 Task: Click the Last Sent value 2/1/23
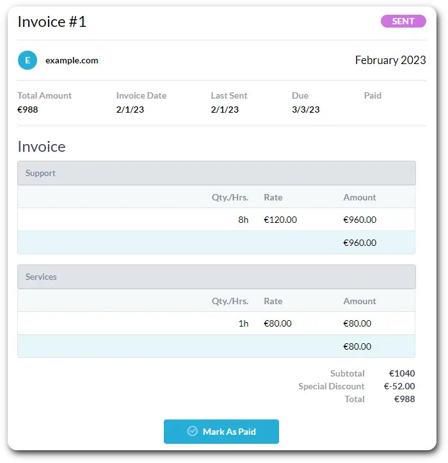click(x=225, y=110)
